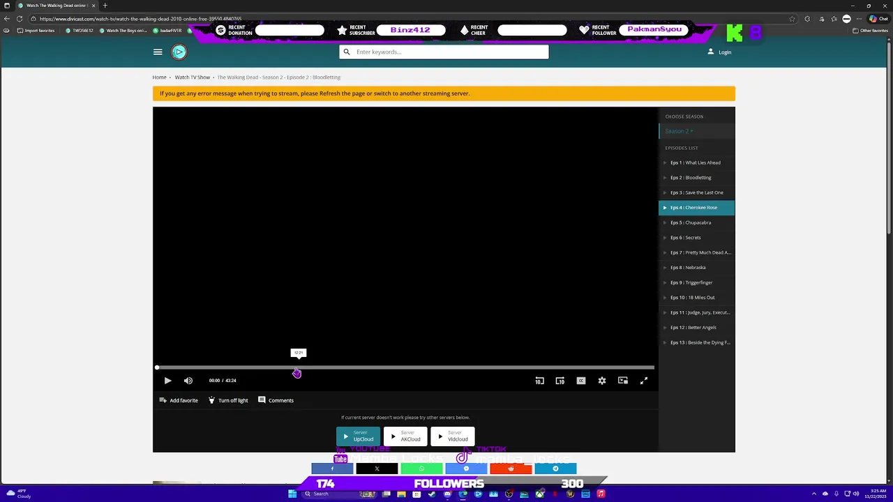The height and width of the screenshot is (502, 893).
Task: Play the video with the player play button
Action: [167, 381]
